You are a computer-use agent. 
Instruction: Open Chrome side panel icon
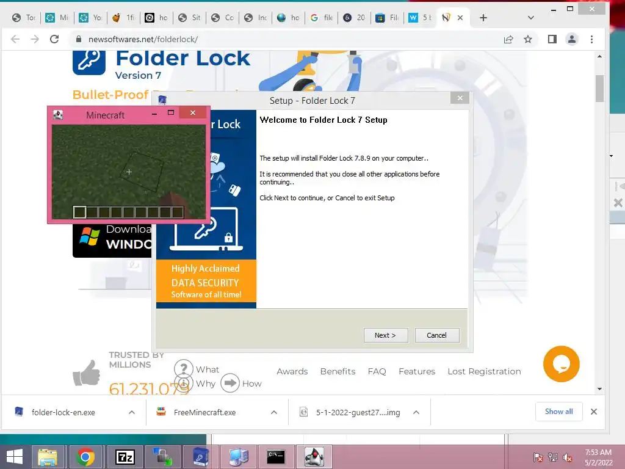pyautogui.click(x=552, y=39)
